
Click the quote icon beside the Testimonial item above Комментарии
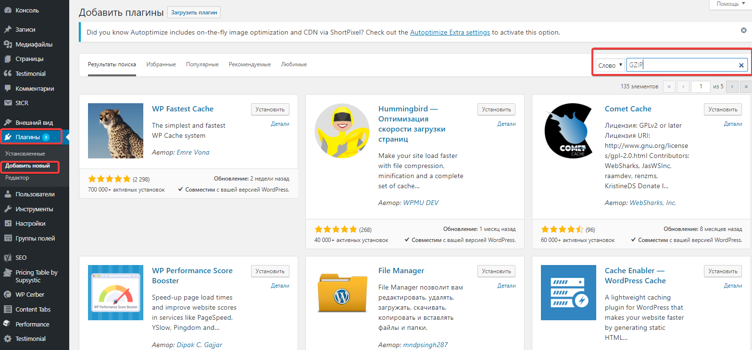pos(8,73)
